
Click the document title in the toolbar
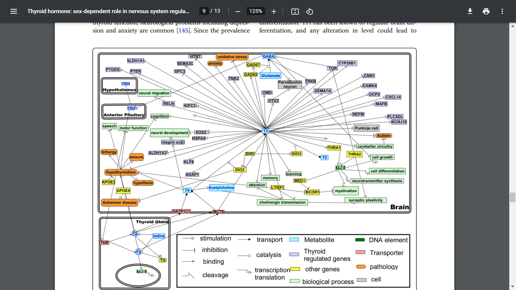108,11
